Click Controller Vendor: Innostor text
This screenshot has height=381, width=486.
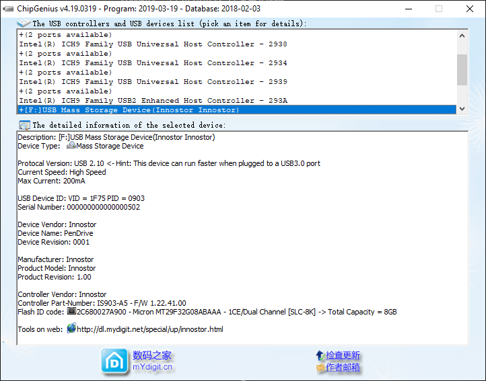coord(62,294)
